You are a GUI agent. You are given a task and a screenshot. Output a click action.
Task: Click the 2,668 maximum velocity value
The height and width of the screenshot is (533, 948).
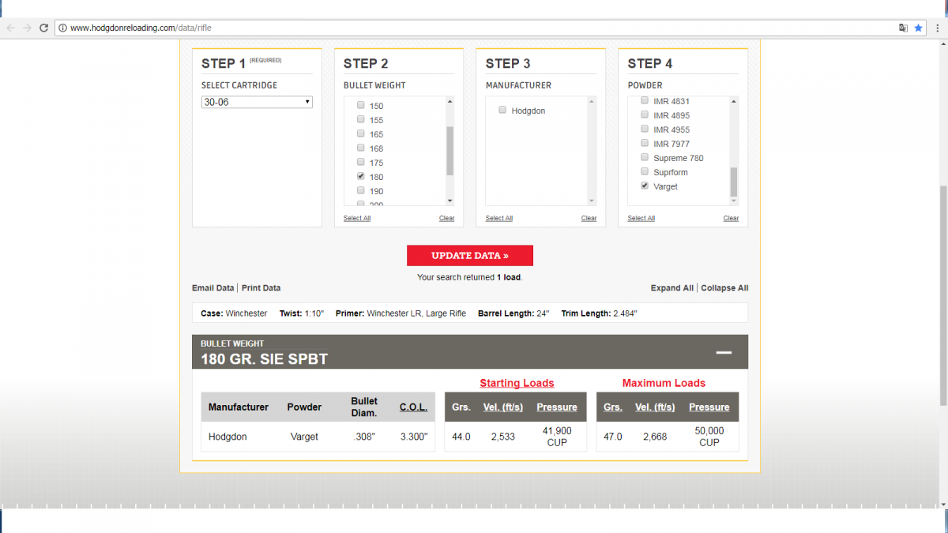[x=655, y=437]
